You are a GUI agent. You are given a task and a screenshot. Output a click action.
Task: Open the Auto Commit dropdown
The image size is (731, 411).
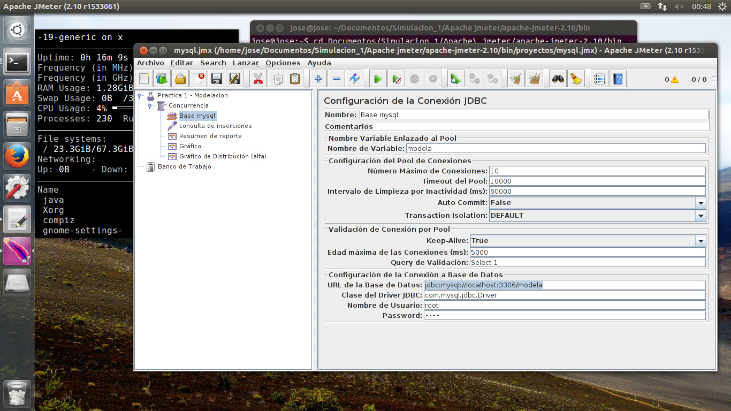point(700,203)
